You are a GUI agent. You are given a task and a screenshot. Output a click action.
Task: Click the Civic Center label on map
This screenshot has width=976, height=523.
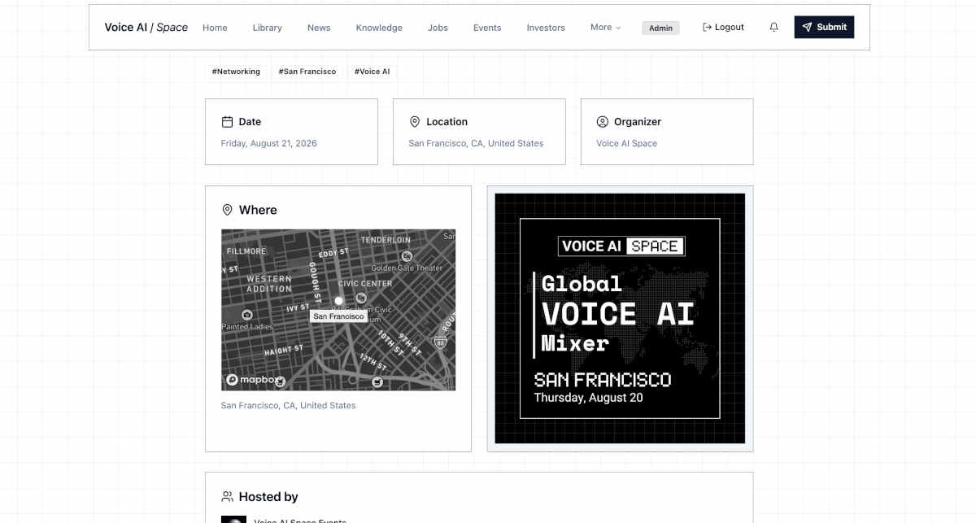pyautogui.click(x=365, y=283)
